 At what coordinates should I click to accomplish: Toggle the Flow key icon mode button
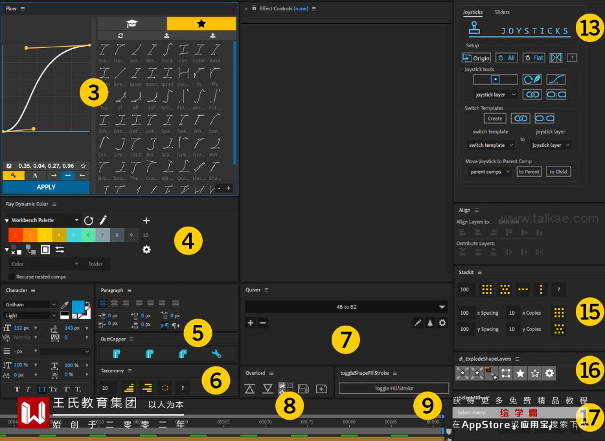coord(14,175)
